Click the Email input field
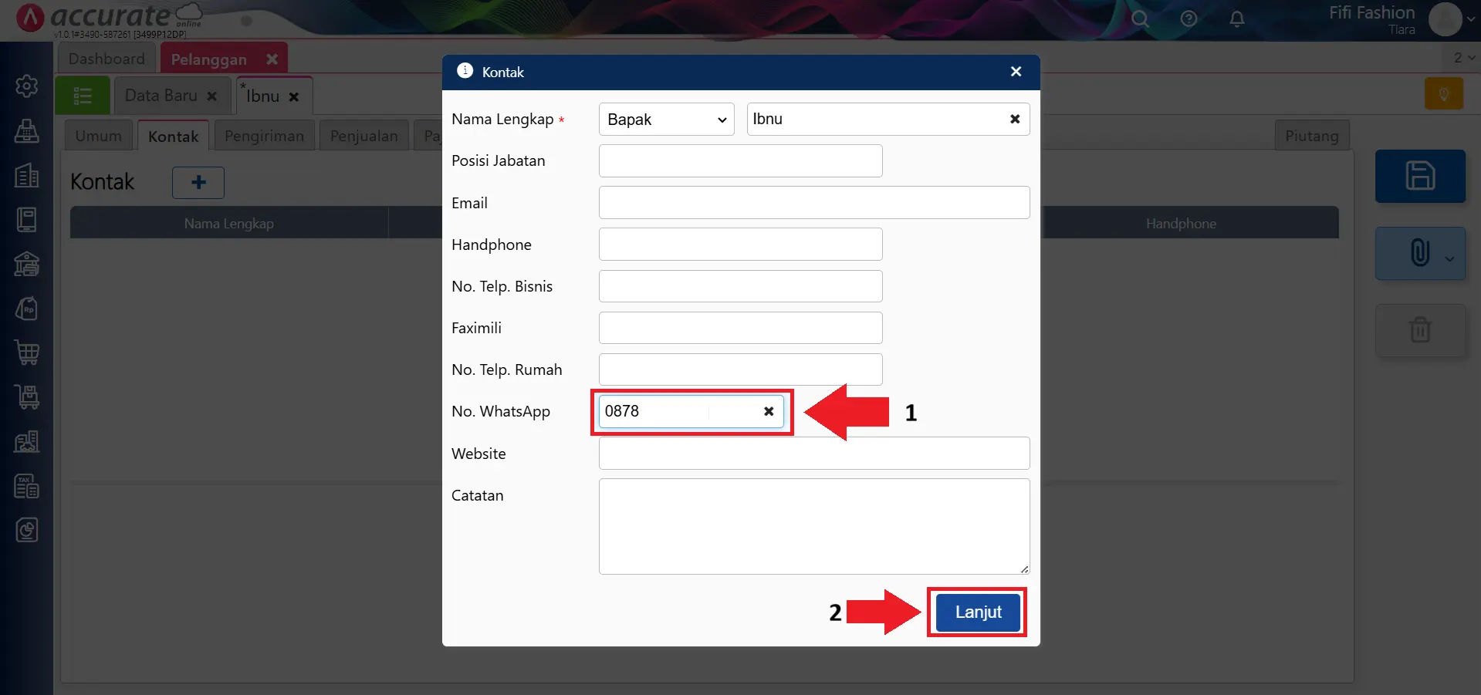This screenshot has height=695, width=1481. coord(813,203)
